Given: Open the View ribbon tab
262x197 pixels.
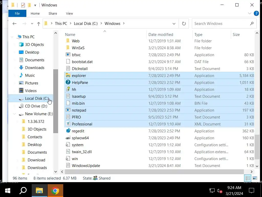Looking at the screenshot, I should 69,13.
